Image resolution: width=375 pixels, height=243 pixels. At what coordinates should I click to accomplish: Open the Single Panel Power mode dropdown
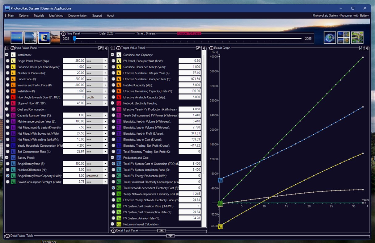tap(96, 61)
